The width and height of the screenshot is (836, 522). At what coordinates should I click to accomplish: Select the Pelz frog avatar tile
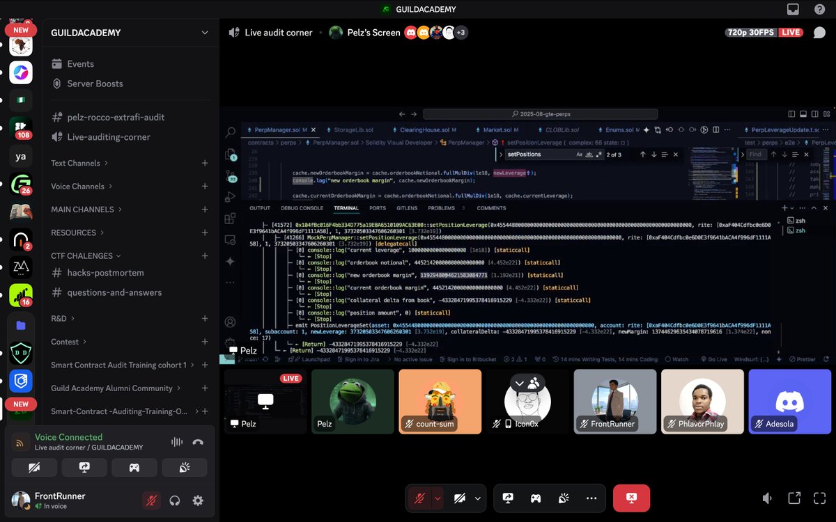coord(353,402)
